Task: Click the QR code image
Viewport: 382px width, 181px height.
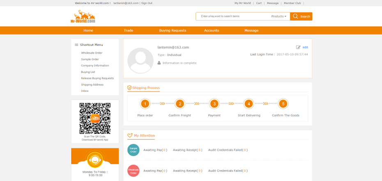Action: coord(95,118)
